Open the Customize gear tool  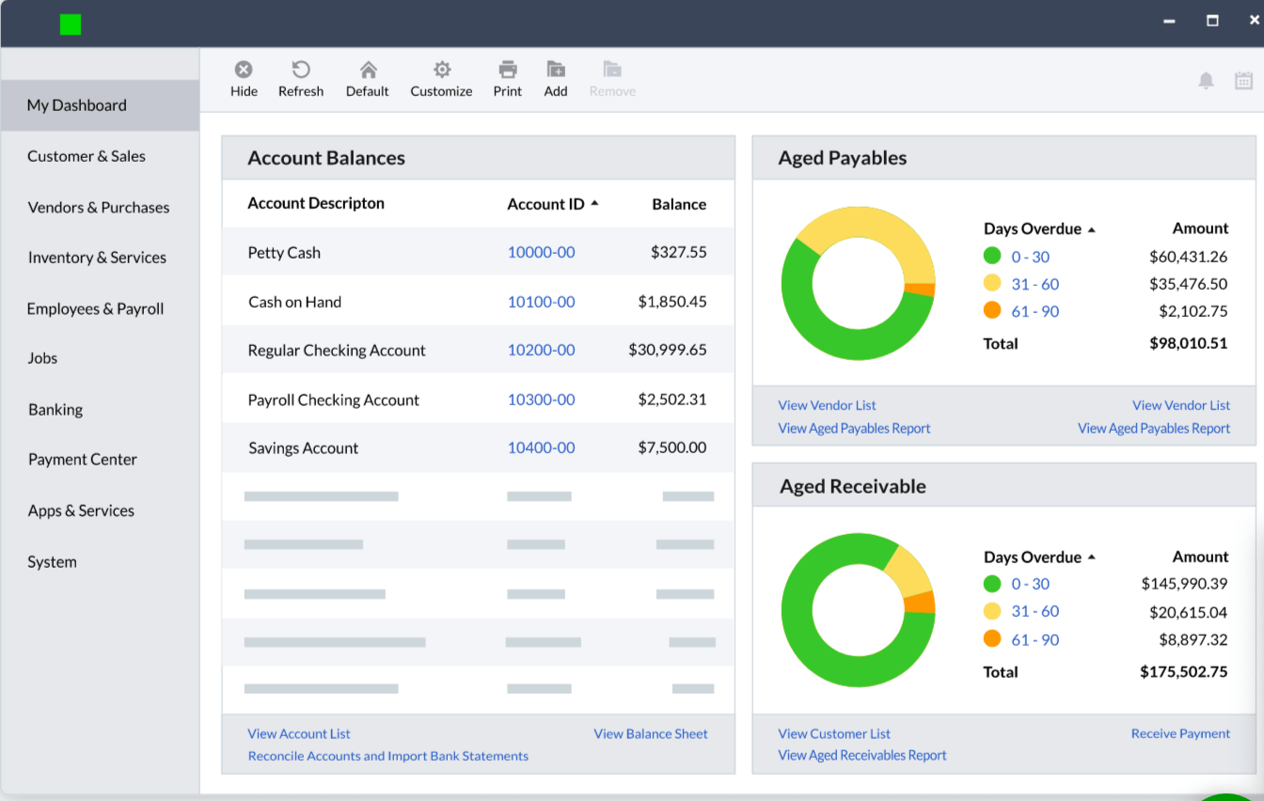441,71
